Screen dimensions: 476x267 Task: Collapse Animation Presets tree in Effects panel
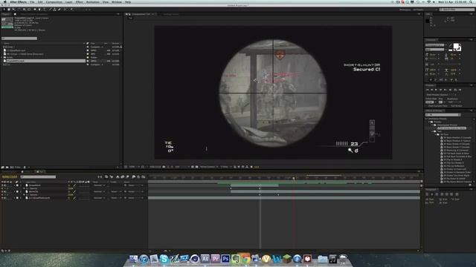pyautogui.click(x=425, y=119)
